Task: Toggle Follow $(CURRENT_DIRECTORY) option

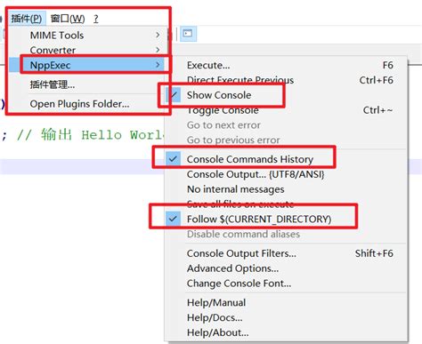Action: [287, 219]
